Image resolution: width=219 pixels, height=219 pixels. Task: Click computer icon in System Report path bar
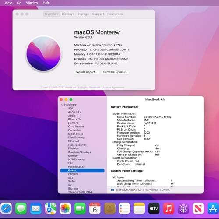click(113, 190)
